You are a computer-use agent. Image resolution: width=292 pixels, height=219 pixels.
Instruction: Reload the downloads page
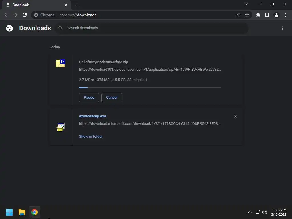click(25, 15)
